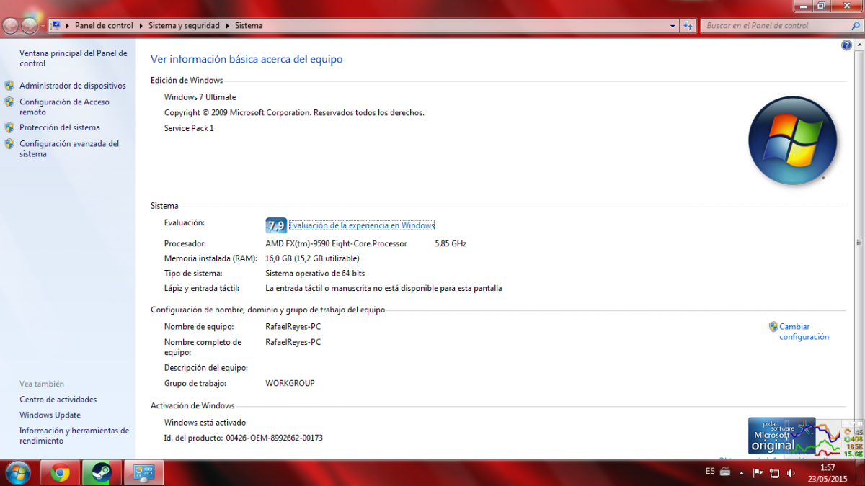Select the text Service Pack 1

189,128
